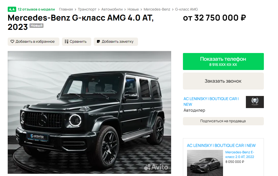Go to Главная breadcrumb
This screenshot has width=278, height=176.
click(66, 9)
